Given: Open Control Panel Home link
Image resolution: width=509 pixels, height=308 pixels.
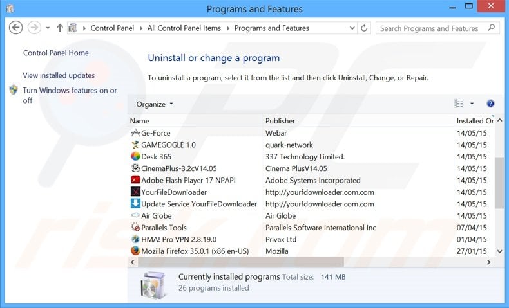Looking at the screenshot, I should click(x=56, y=53).
